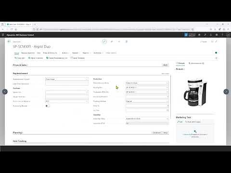Click the browser refresh icon
The width and height of the screenshot is (231, 173).
pos(12,29)
